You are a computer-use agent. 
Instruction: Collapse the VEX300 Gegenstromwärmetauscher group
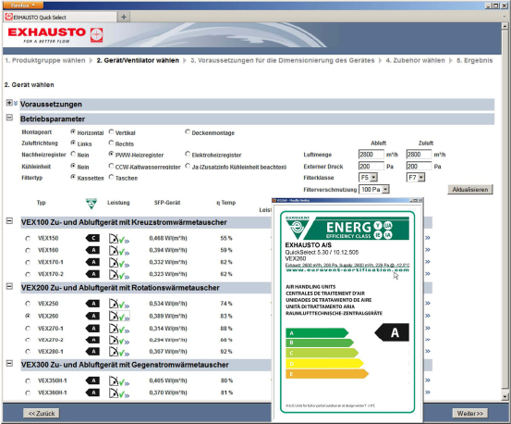coord(9,363)
